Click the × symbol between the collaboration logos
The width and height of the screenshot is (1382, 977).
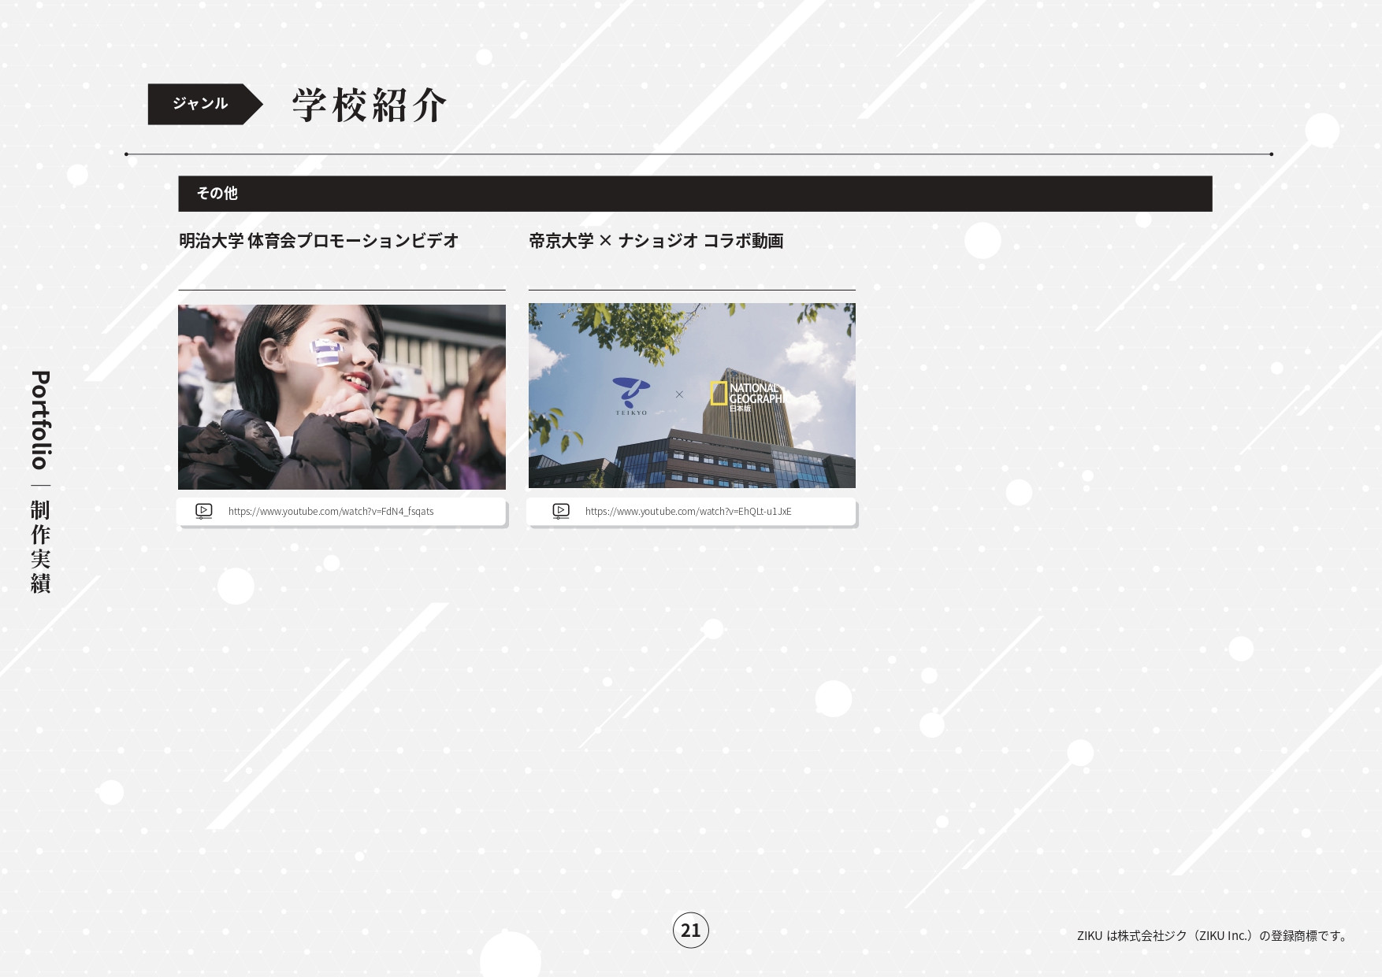pos(681,394)
